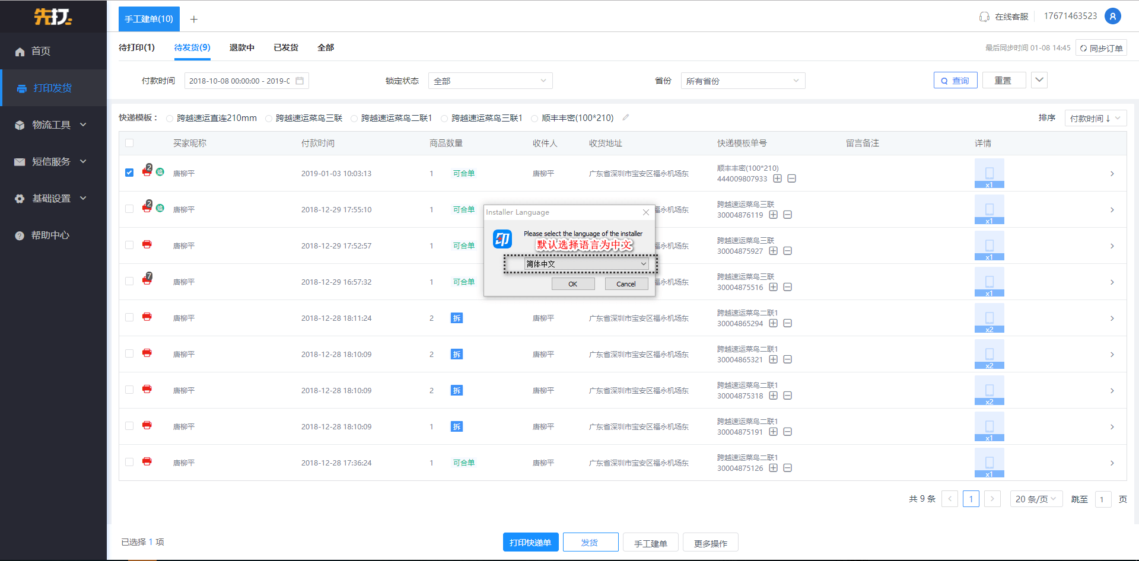
Task: Uncheck the checkbox for the 2019-01-03 order
Action: [129, 173]
